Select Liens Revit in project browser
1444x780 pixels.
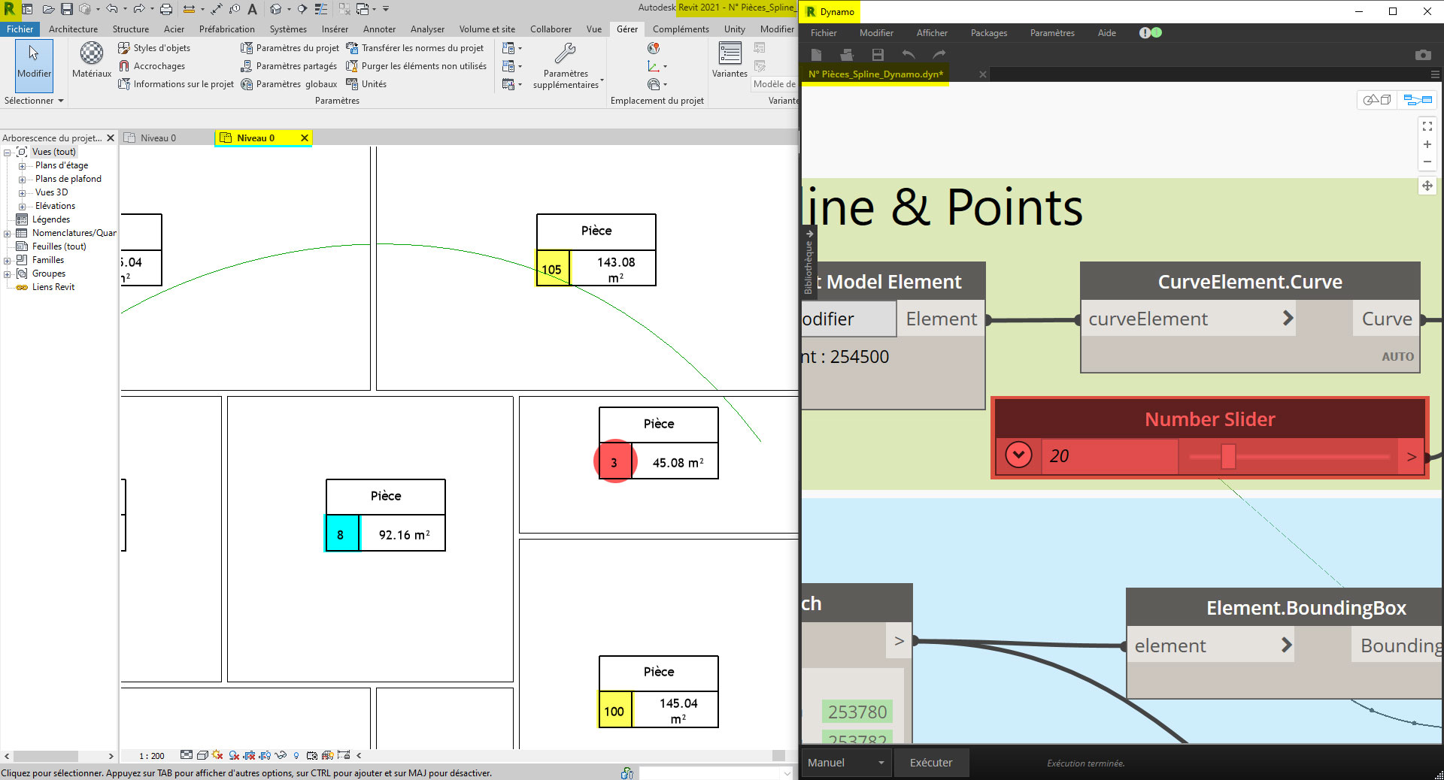click(x=53, y=287)
